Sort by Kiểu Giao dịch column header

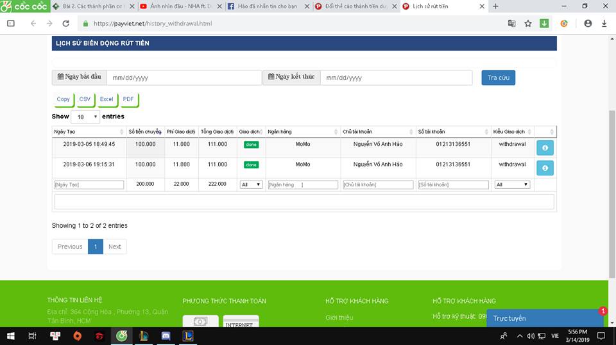tap(512, 132)
